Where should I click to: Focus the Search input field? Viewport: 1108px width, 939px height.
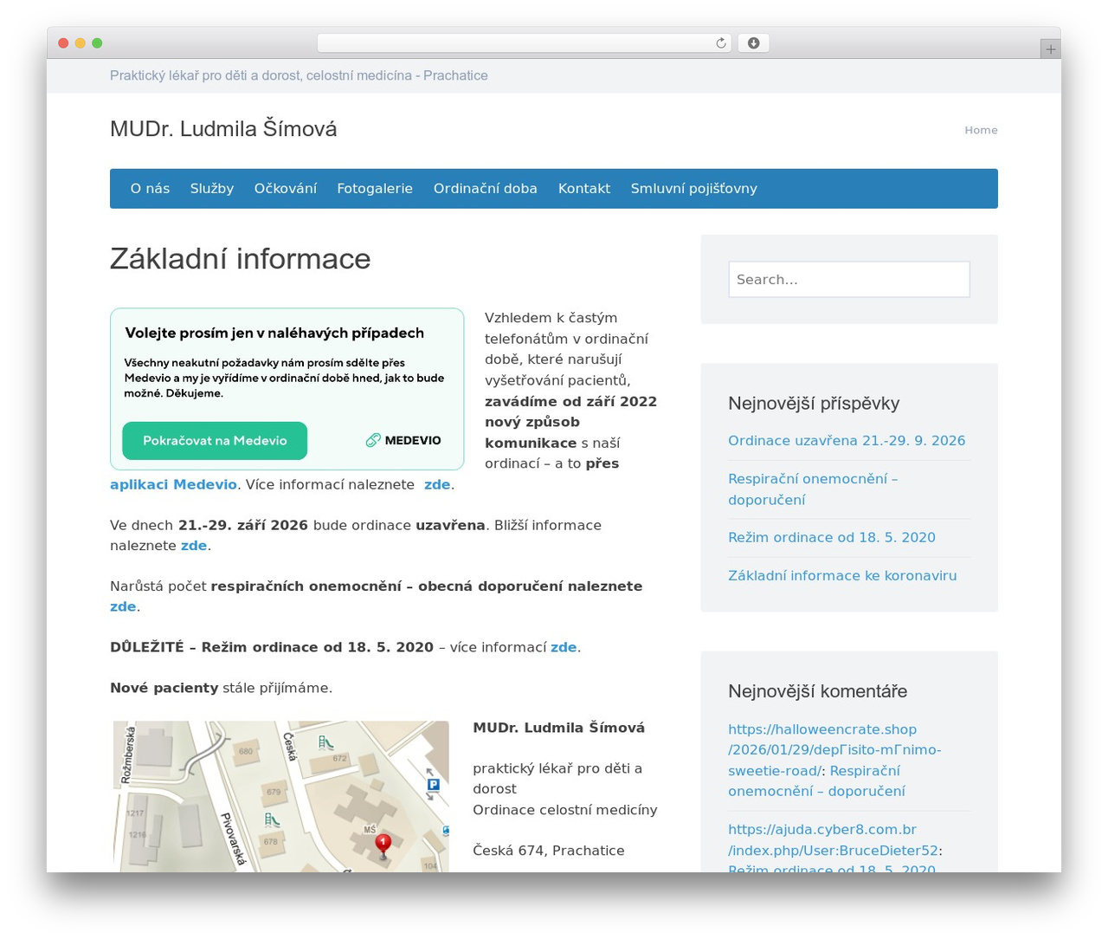[x=849, y=280]
